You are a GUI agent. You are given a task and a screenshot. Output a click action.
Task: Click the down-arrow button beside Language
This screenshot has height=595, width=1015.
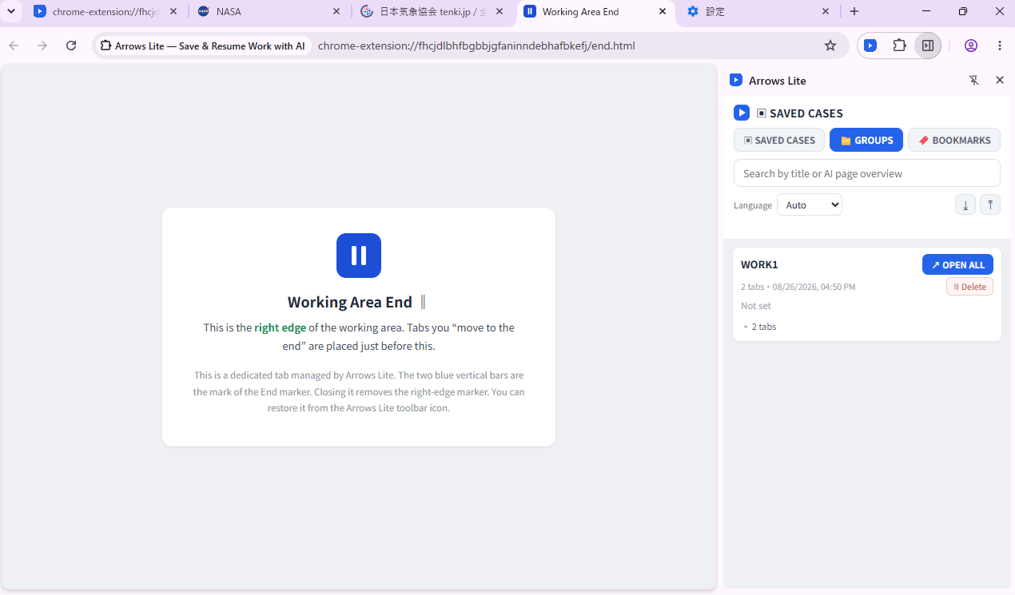click(965, 205)
